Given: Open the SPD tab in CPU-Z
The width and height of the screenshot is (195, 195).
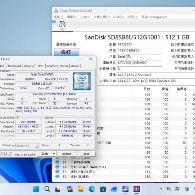Looking at the screenshot, I should [40, 66].
